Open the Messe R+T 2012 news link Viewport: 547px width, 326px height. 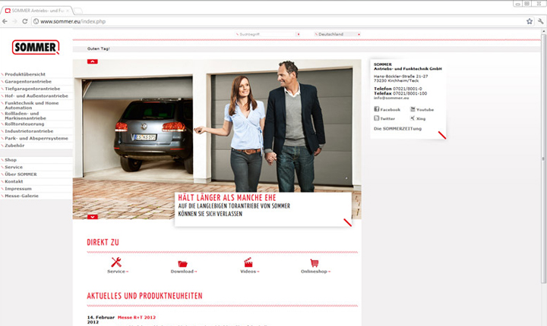click(137, 317)
